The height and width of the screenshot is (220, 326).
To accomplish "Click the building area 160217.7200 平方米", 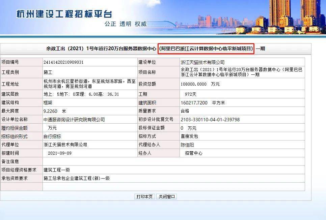I will click(x=203, y=103).
